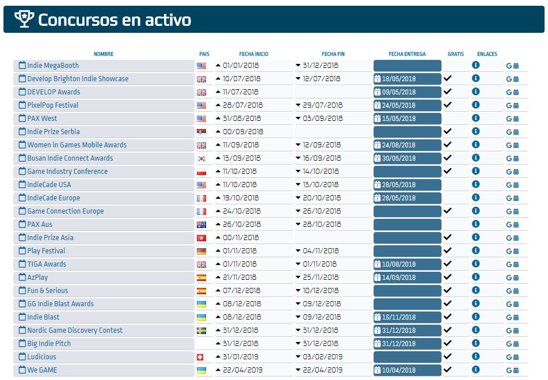Click Google icon in GG Indie Blast Awards row

click(x=509, y=304)
